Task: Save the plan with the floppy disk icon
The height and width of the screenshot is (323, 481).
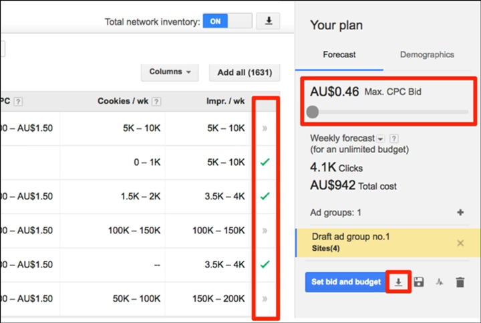Action: (x=419, y=282)
